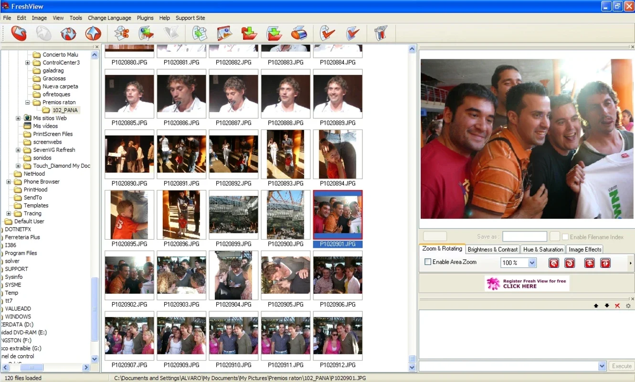
Task: Expand the SevenVG Refresh folder node
Action: 18,150
